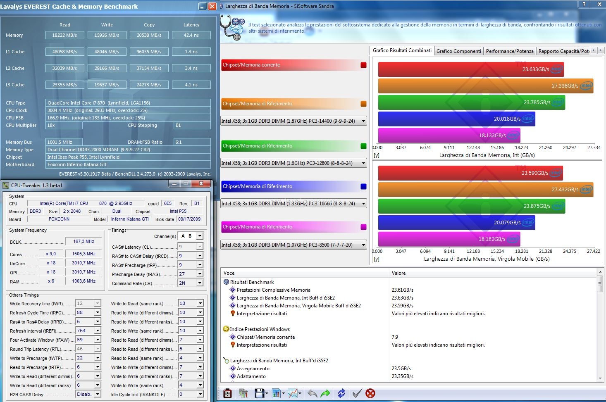The image size is (606, 402).
Task: Open the save icon's dropdown arrow
Action: (x=267, y=394)
